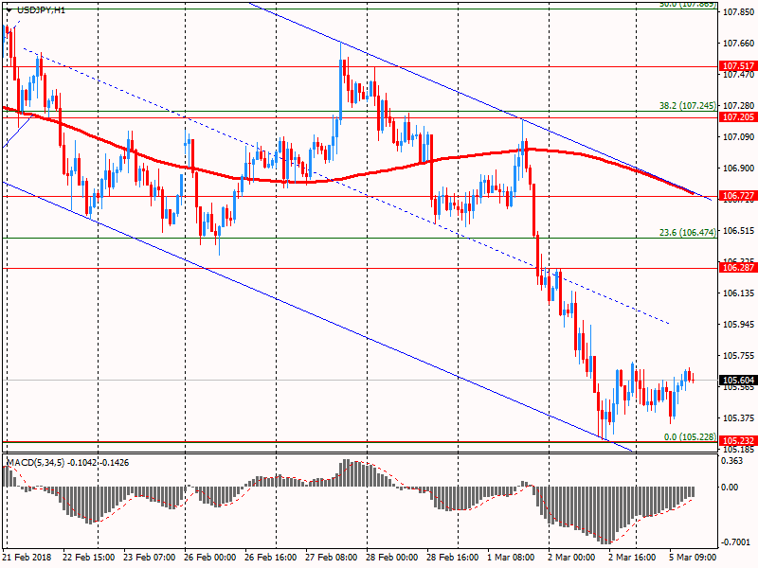Viewport: 758px width, 568px height.
Task: Select the -0.7001 value on MACD scale
Action: tap(733, 542)
